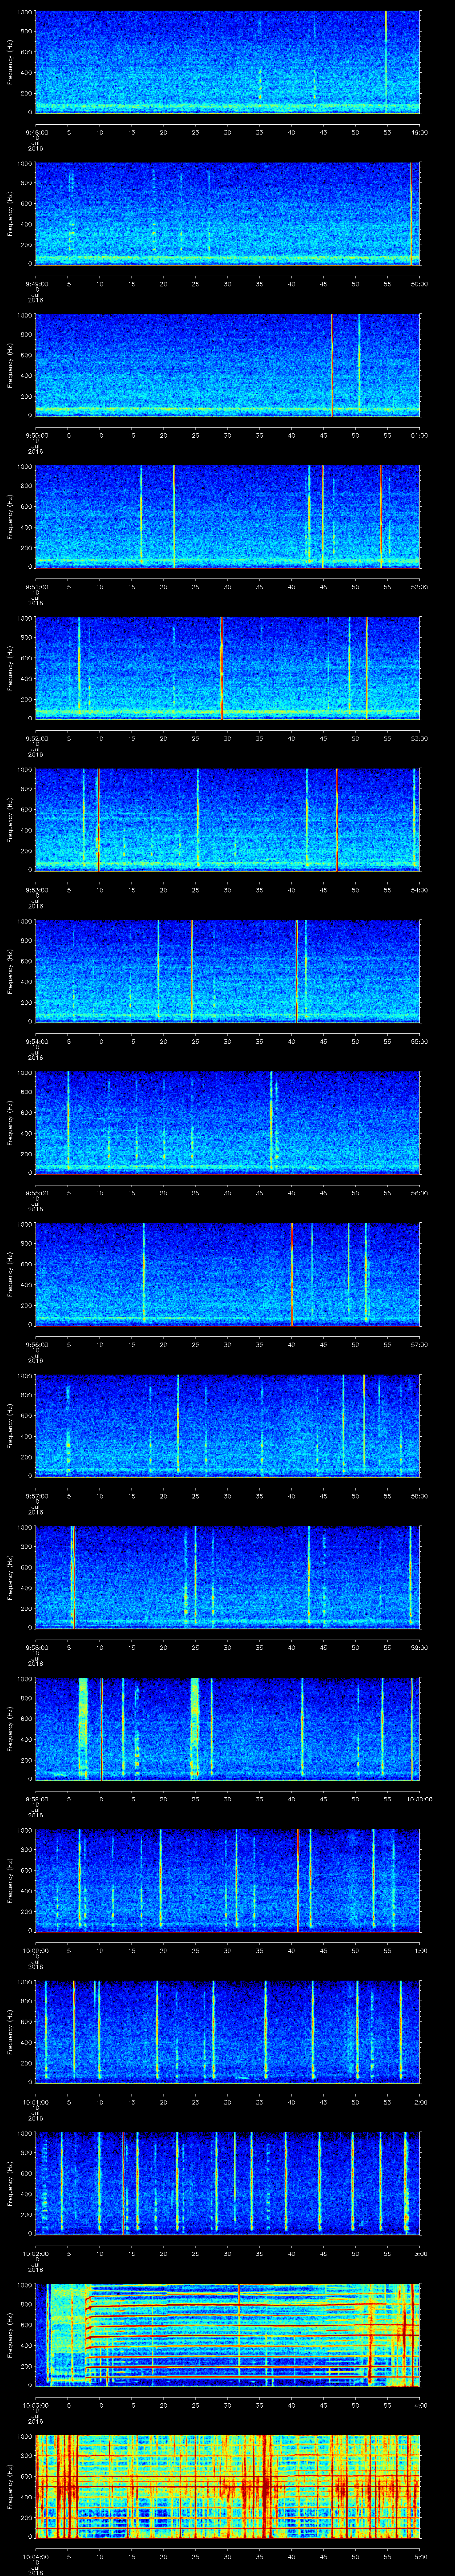Select the red line at 41 seconds in 9:54 panel
This screenshot has width=455, height=2576.
coord(297,970)
